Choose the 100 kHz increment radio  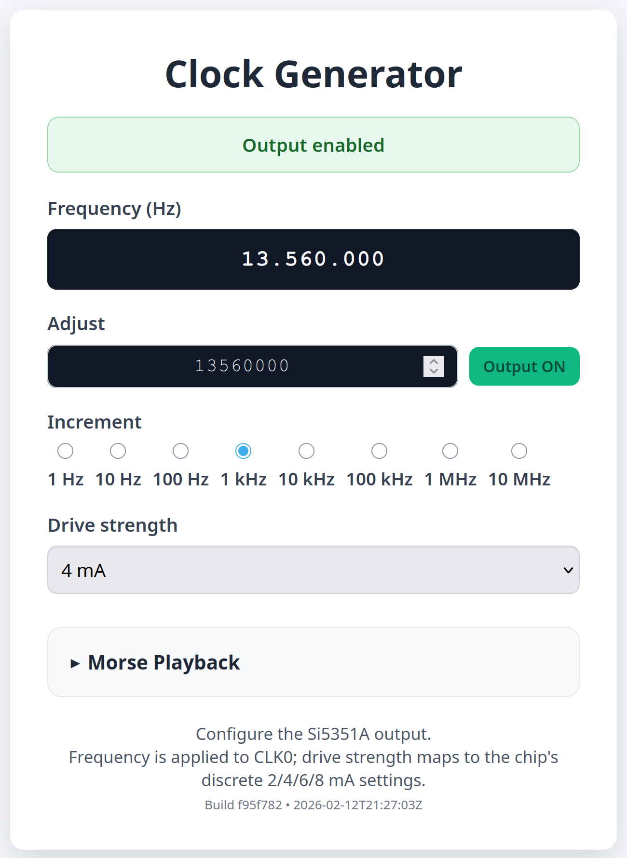[x=380, y=451]
